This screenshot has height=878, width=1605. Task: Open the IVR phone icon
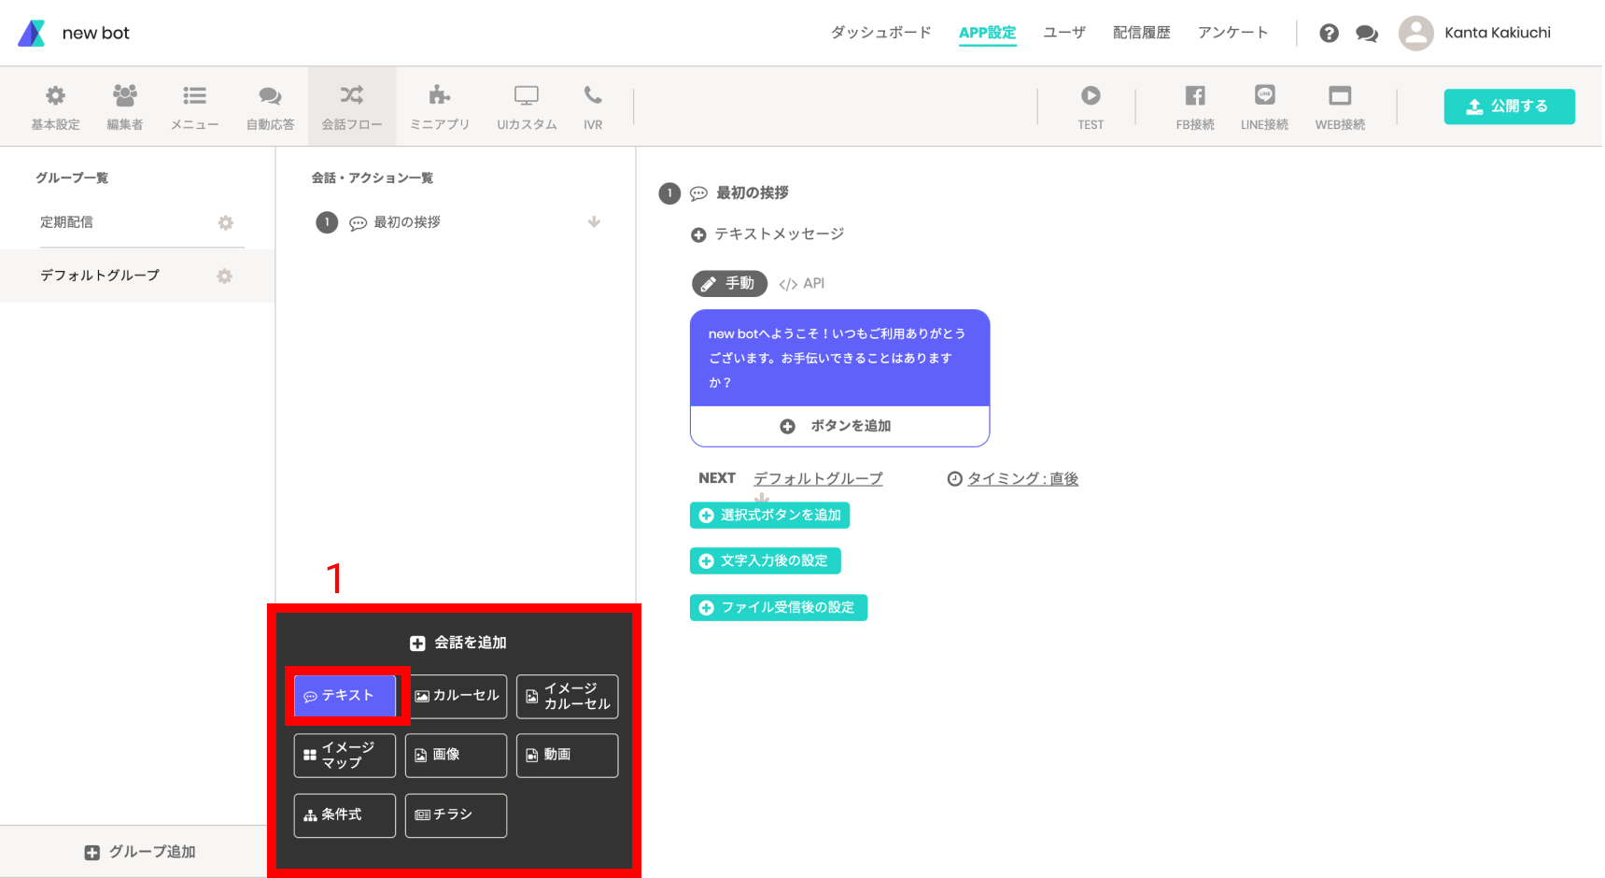tap(593, 95)
